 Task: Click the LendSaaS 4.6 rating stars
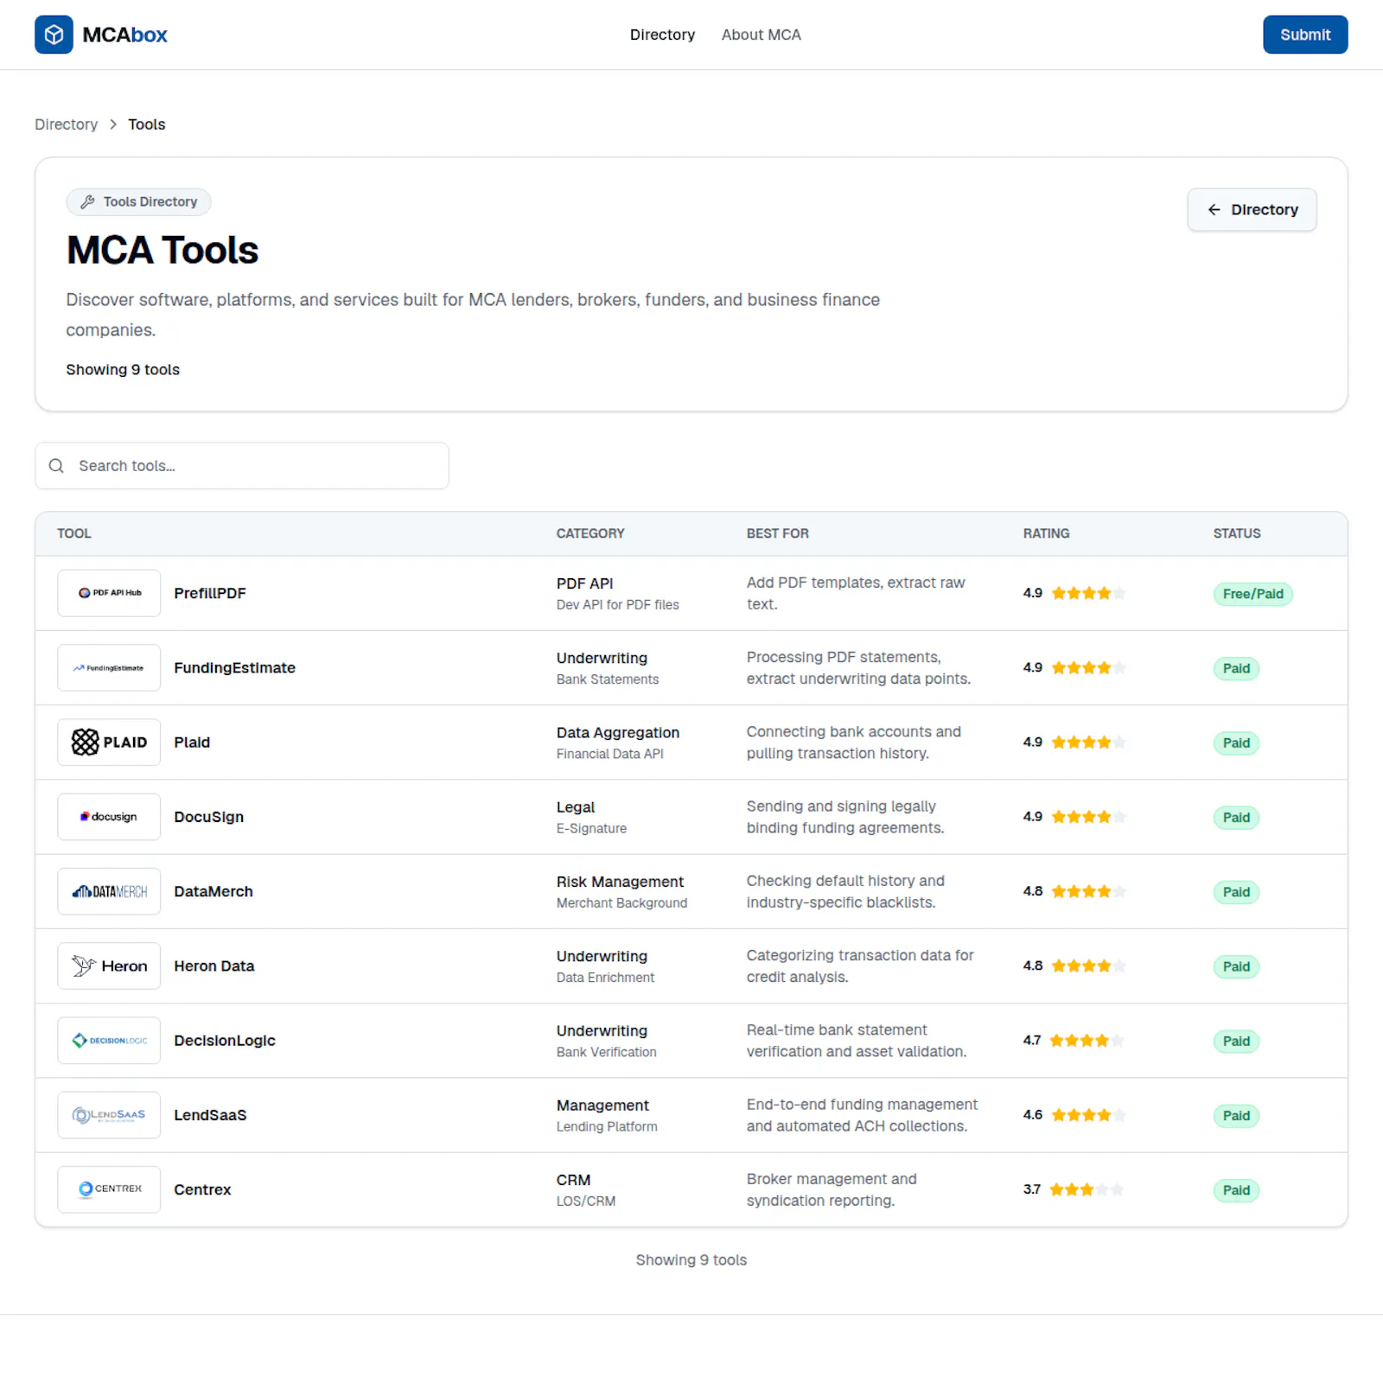click(1088, 1115)
